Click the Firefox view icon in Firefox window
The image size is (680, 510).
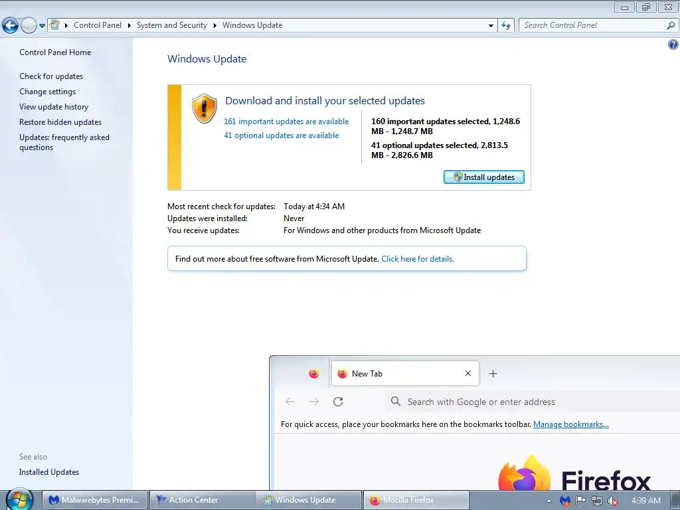pos(313,373)
